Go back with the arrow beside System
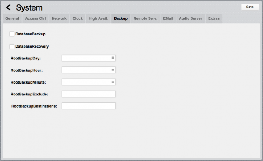This screenshot has height=161, width=263. 8,7
